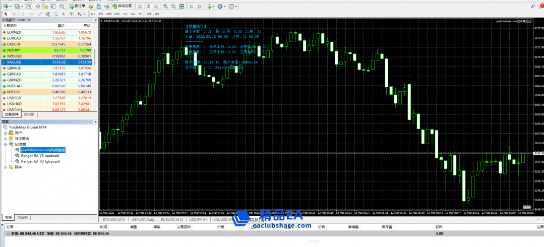Select the equidistant channel tool
This screenshot has width=544, height=247.
coord(48,14)
